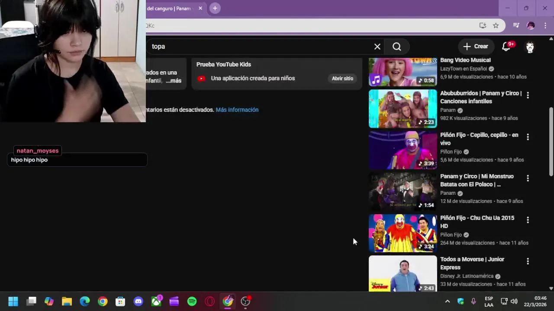
Task: Bookmark this page with the star icon
Action: [x=496, y=25]
